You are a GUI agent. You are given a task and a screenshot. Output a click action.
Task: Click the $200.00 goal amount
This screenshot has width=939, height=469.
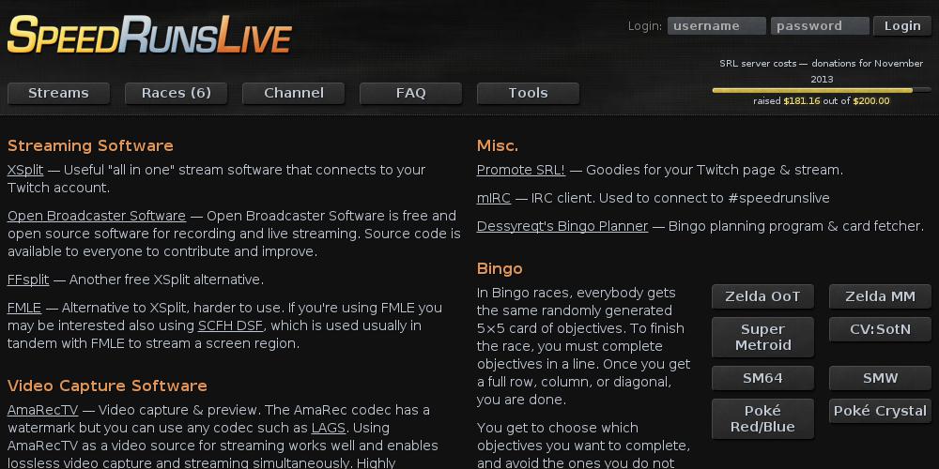pyautogui.click(x=871, y=101)
